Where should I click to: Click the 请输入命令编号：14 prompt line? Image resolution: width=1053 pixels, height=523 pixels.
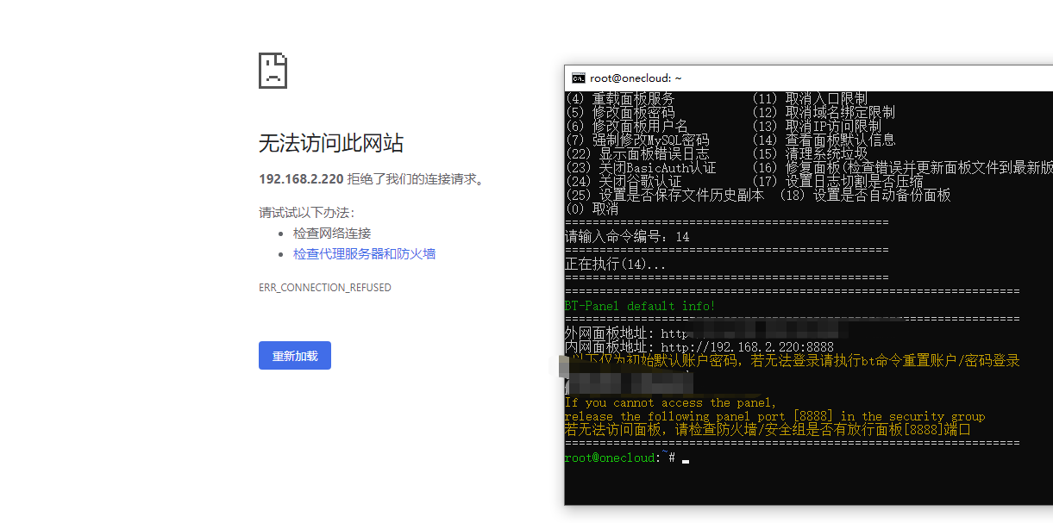[627, 236]
